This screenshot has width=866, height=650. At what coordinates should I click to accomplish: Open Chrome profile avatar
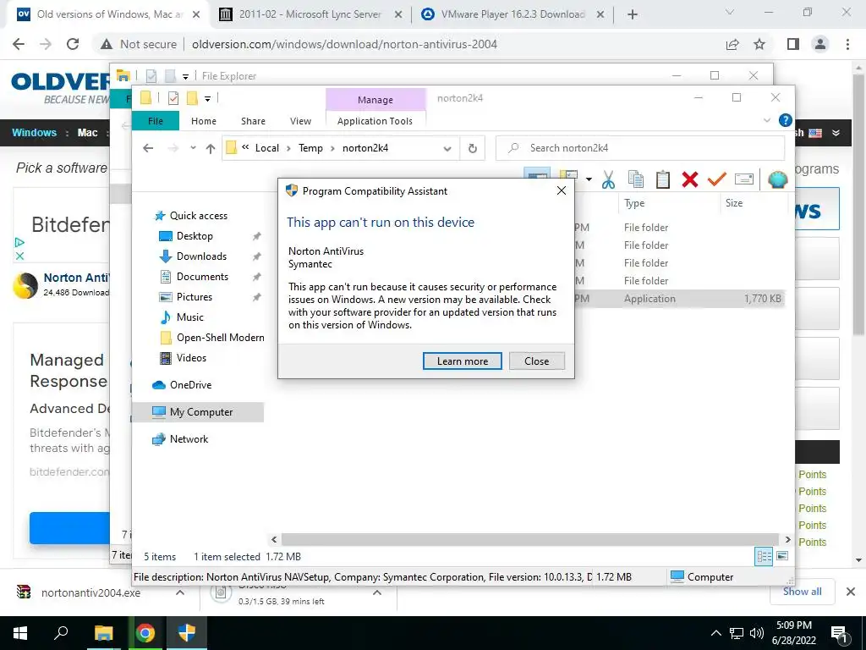820,44
